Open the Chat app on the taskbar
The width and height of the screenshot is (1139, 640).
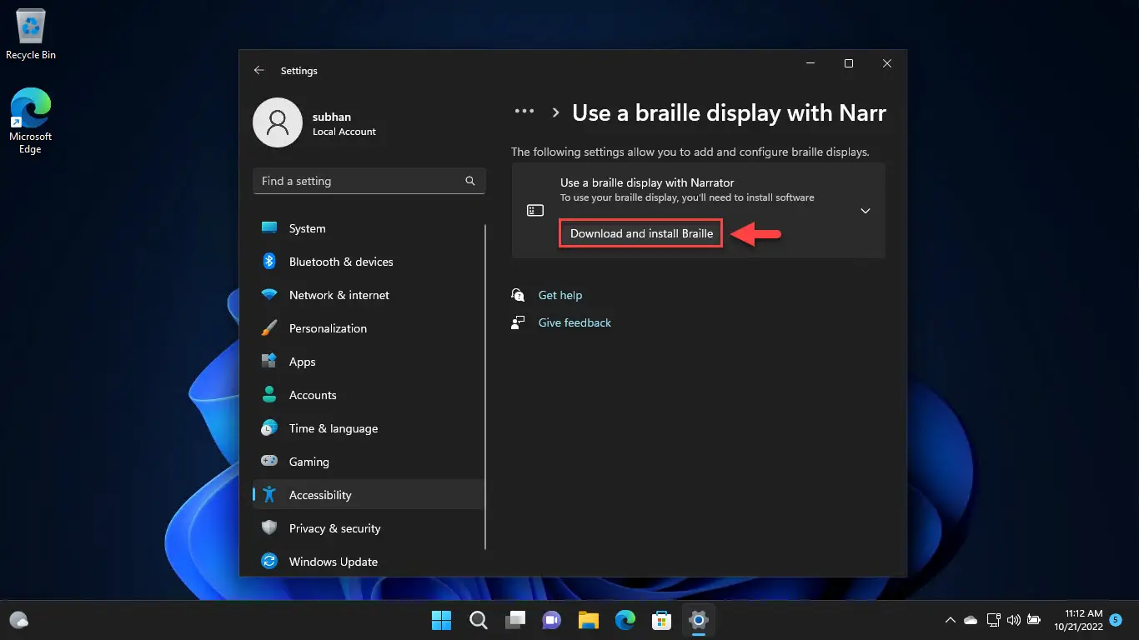(x=551, y=620)
